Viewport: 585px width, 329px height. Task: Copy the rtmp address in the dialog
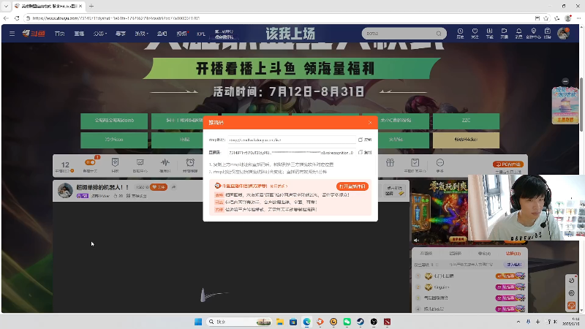pos(365,140)
